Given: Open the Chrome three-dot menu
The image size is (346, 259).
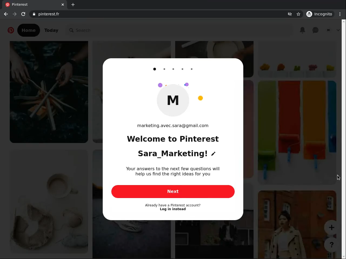Looking at the screenshot, I should tap(340, 14).
